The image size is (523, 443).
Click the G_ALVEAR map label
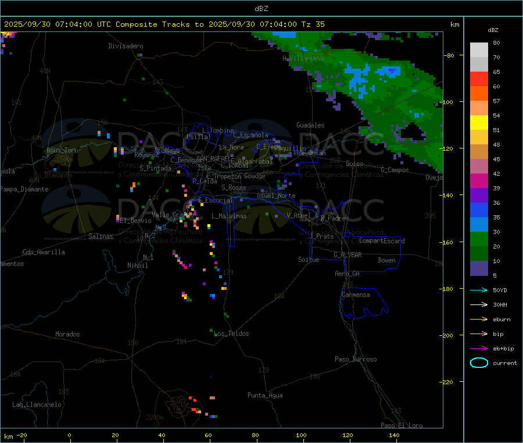(x=348, y=255)
